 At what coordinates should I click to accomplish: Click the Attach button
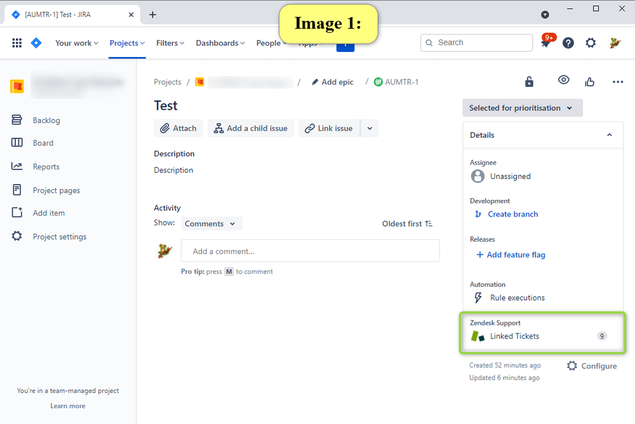(x=178, y=128)
